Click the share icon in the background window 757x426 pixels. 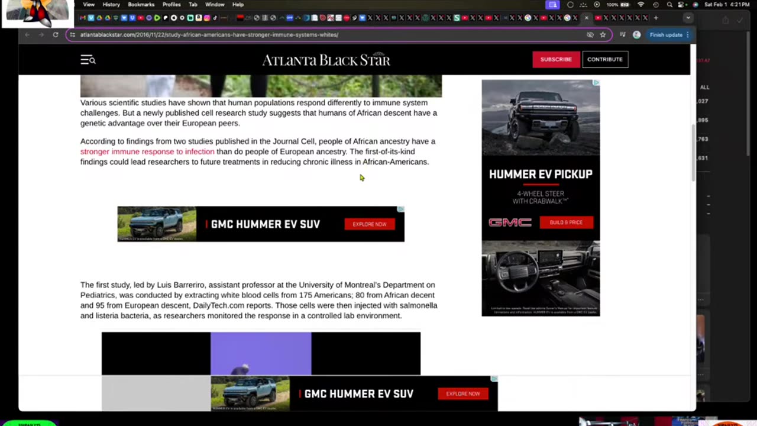tap(726, 21)
